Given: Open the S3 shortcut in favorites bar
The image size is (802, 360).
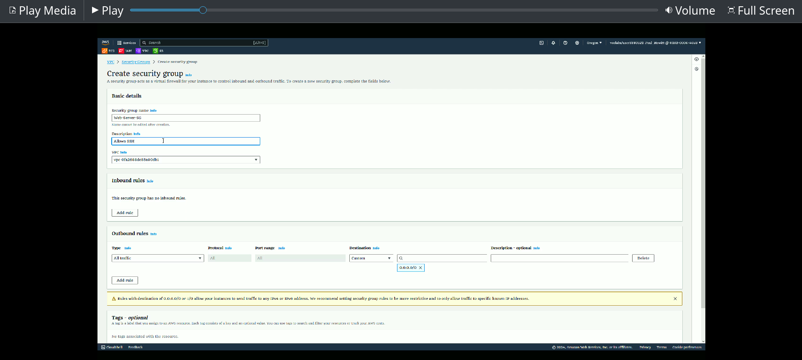Looking at the screenshot, I should click(158, 51).
